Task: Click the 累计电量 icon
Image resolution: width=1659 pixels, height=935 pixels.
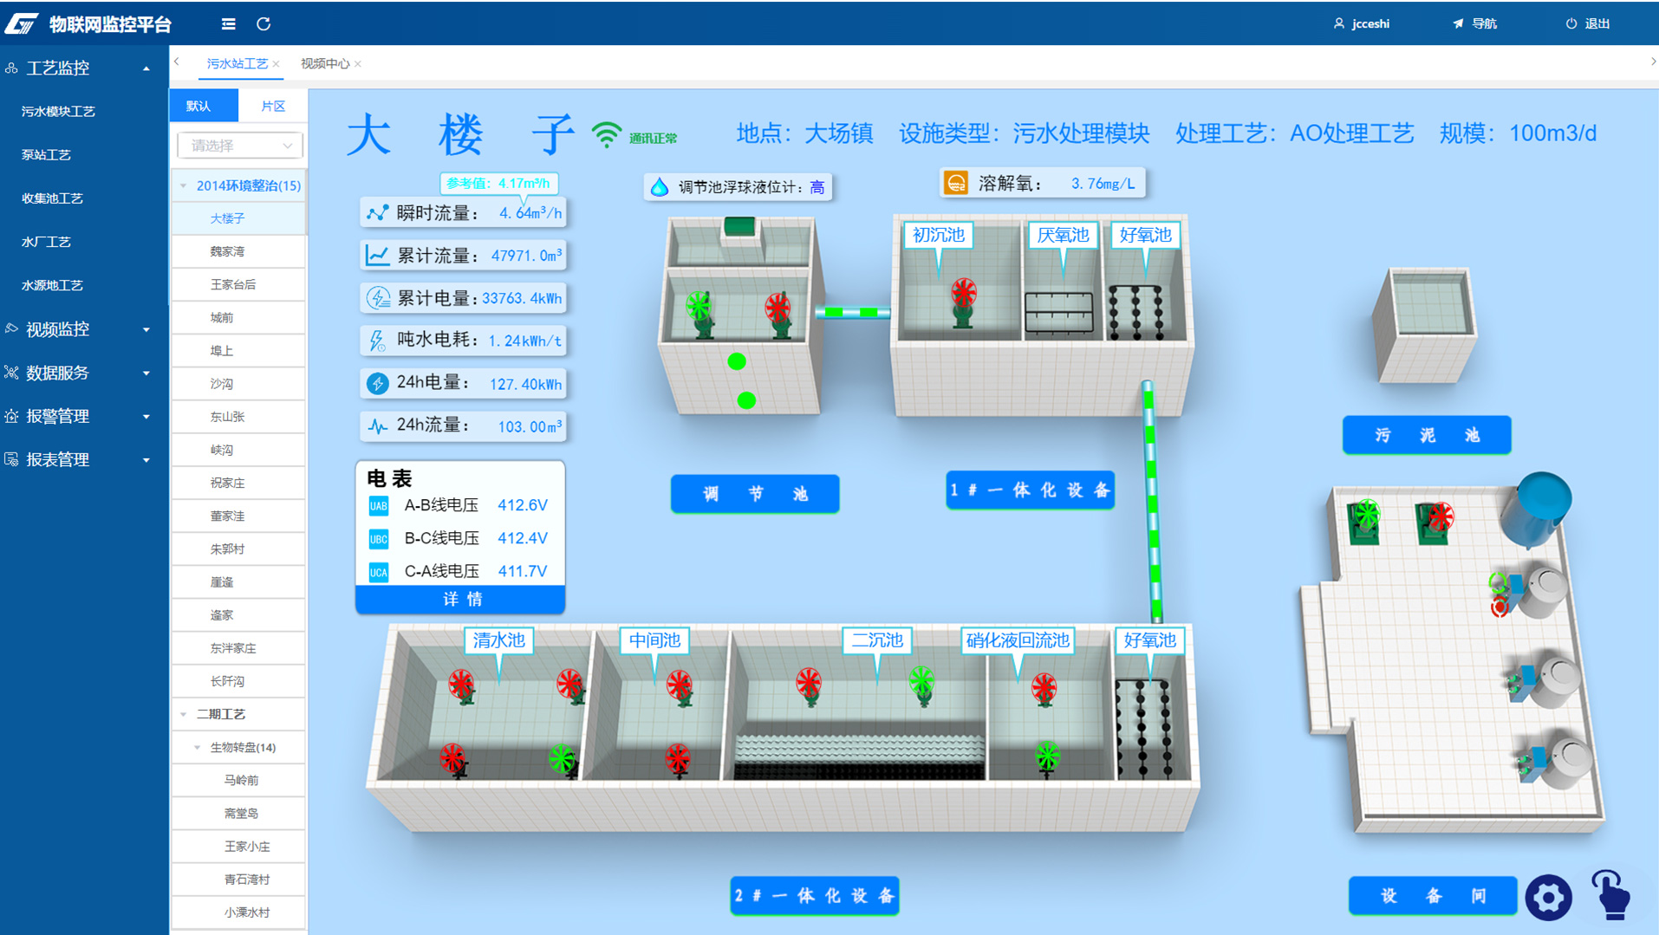Action: tap(377, 298)
